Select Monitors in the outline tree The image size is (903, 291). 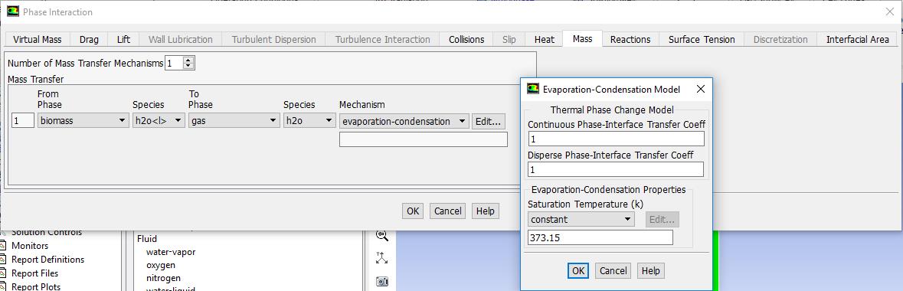coord(30,246)
